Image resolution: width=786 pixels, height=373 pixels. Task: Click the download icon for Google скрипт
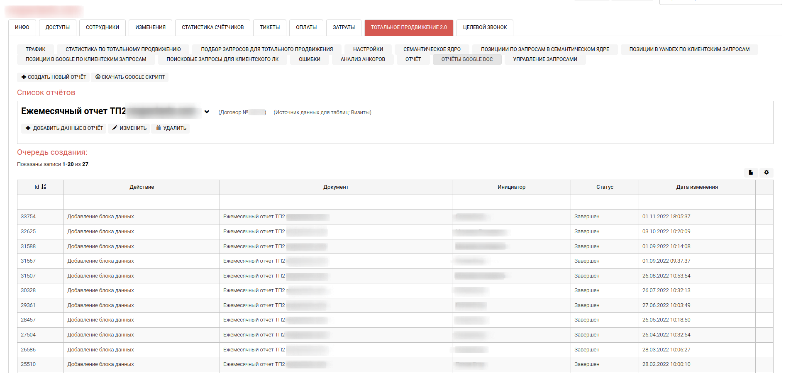[98, 77]
